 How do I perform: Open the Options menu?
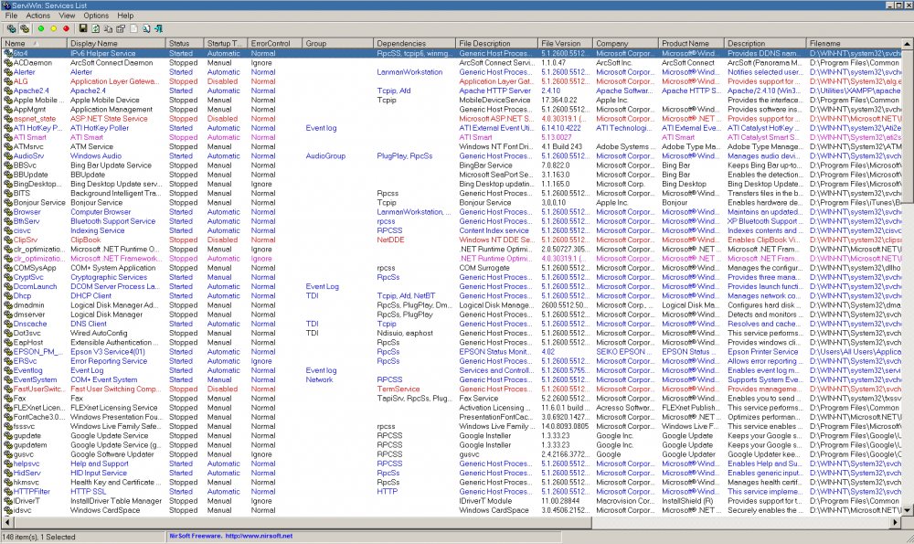click(96, 16)
